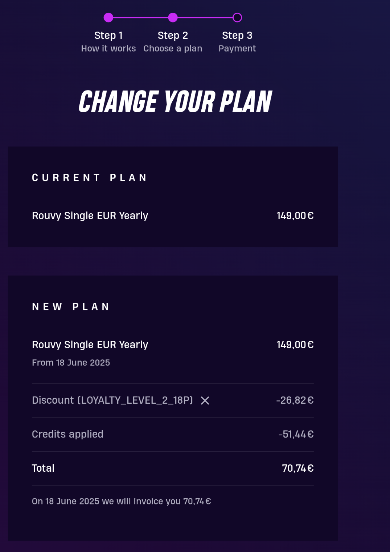The height and width of the screenshot is (552, 390).
Task: Click the Current Plan section title
Action: (90, 178)
